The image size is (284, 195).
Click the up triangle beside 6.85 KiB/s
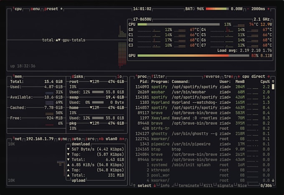(x=68, y=165)
